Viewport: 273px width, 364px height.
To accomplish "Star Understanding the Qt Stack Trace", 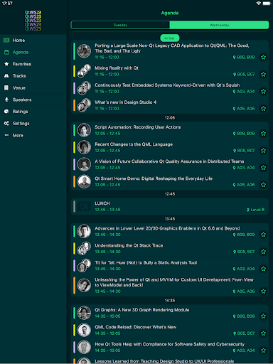I will (263, 252).
